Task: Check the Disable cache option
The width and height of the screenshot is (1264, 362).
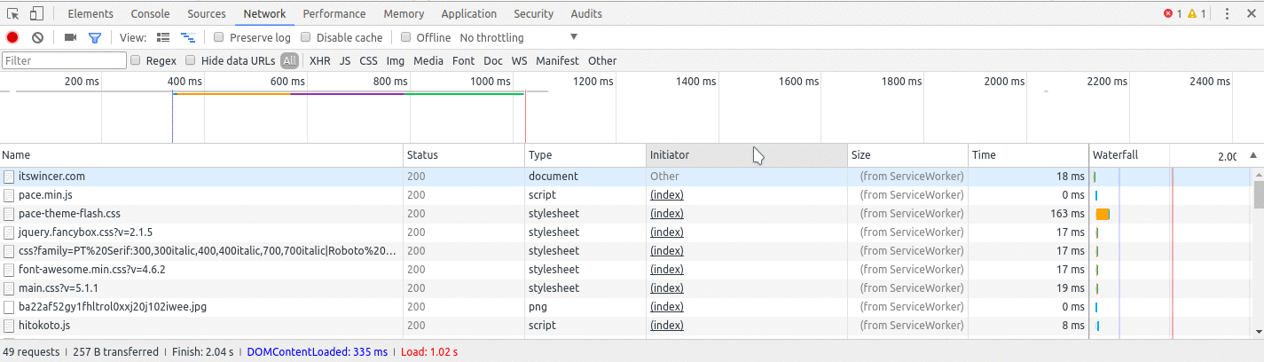Action: click(x=306, y=37)
